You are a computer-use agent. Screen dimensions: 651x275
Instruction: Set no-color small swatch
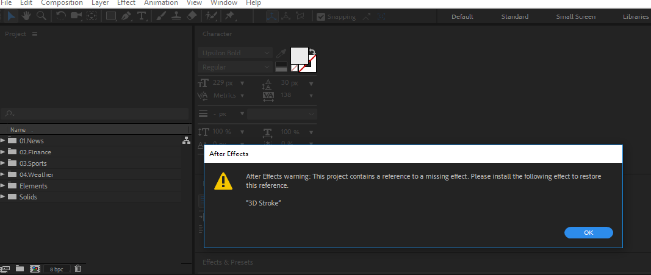(x=294, y=68)
